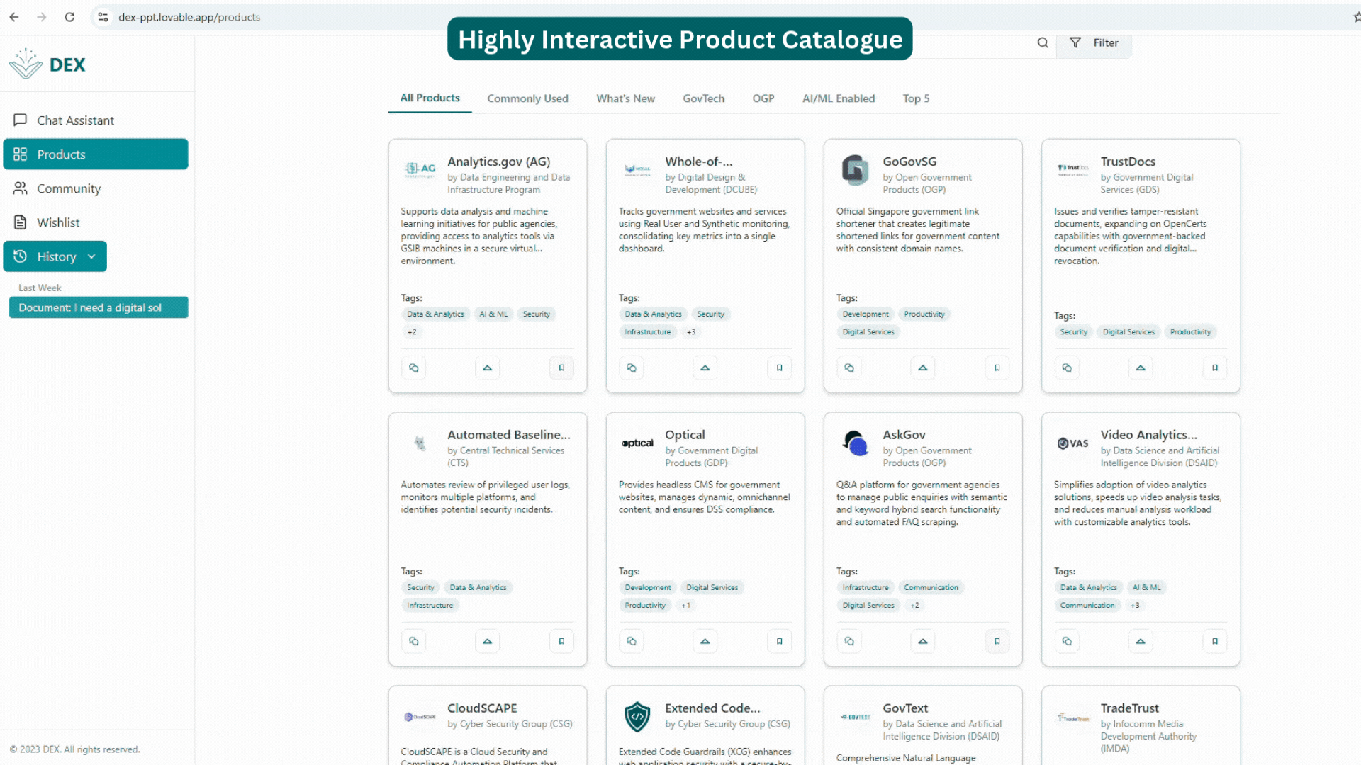Viewport: 1361px width, 765px height.
Task: Open the Wishlist sidebar icon
Action: pos(21,222)
